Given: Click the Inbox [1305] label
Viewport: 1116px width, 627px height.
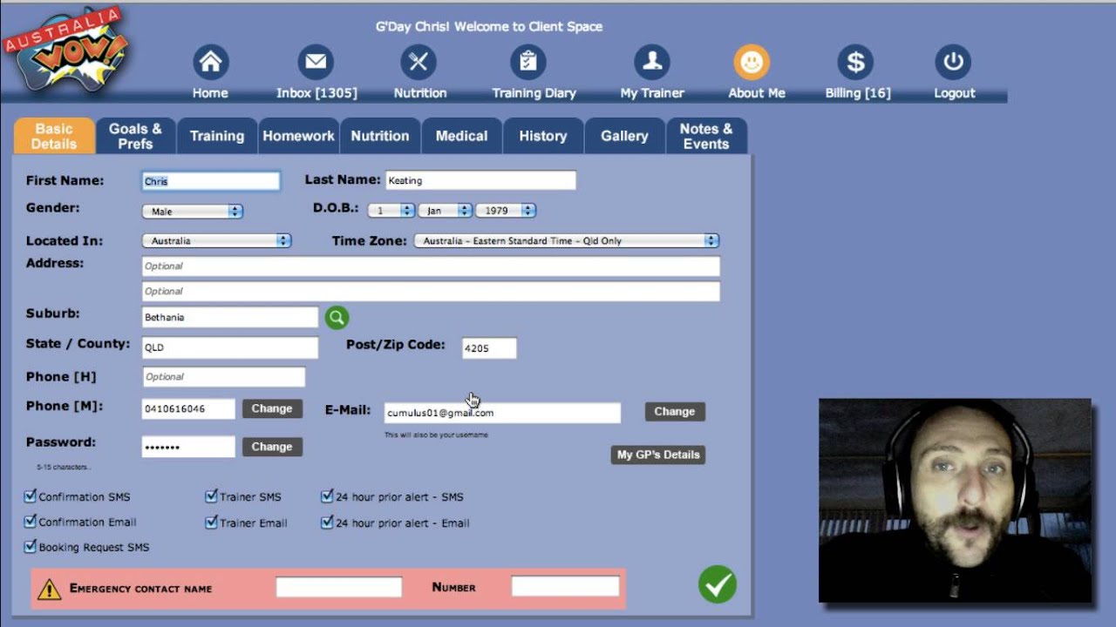Looking at the screenshot, I should coord(316,93).
